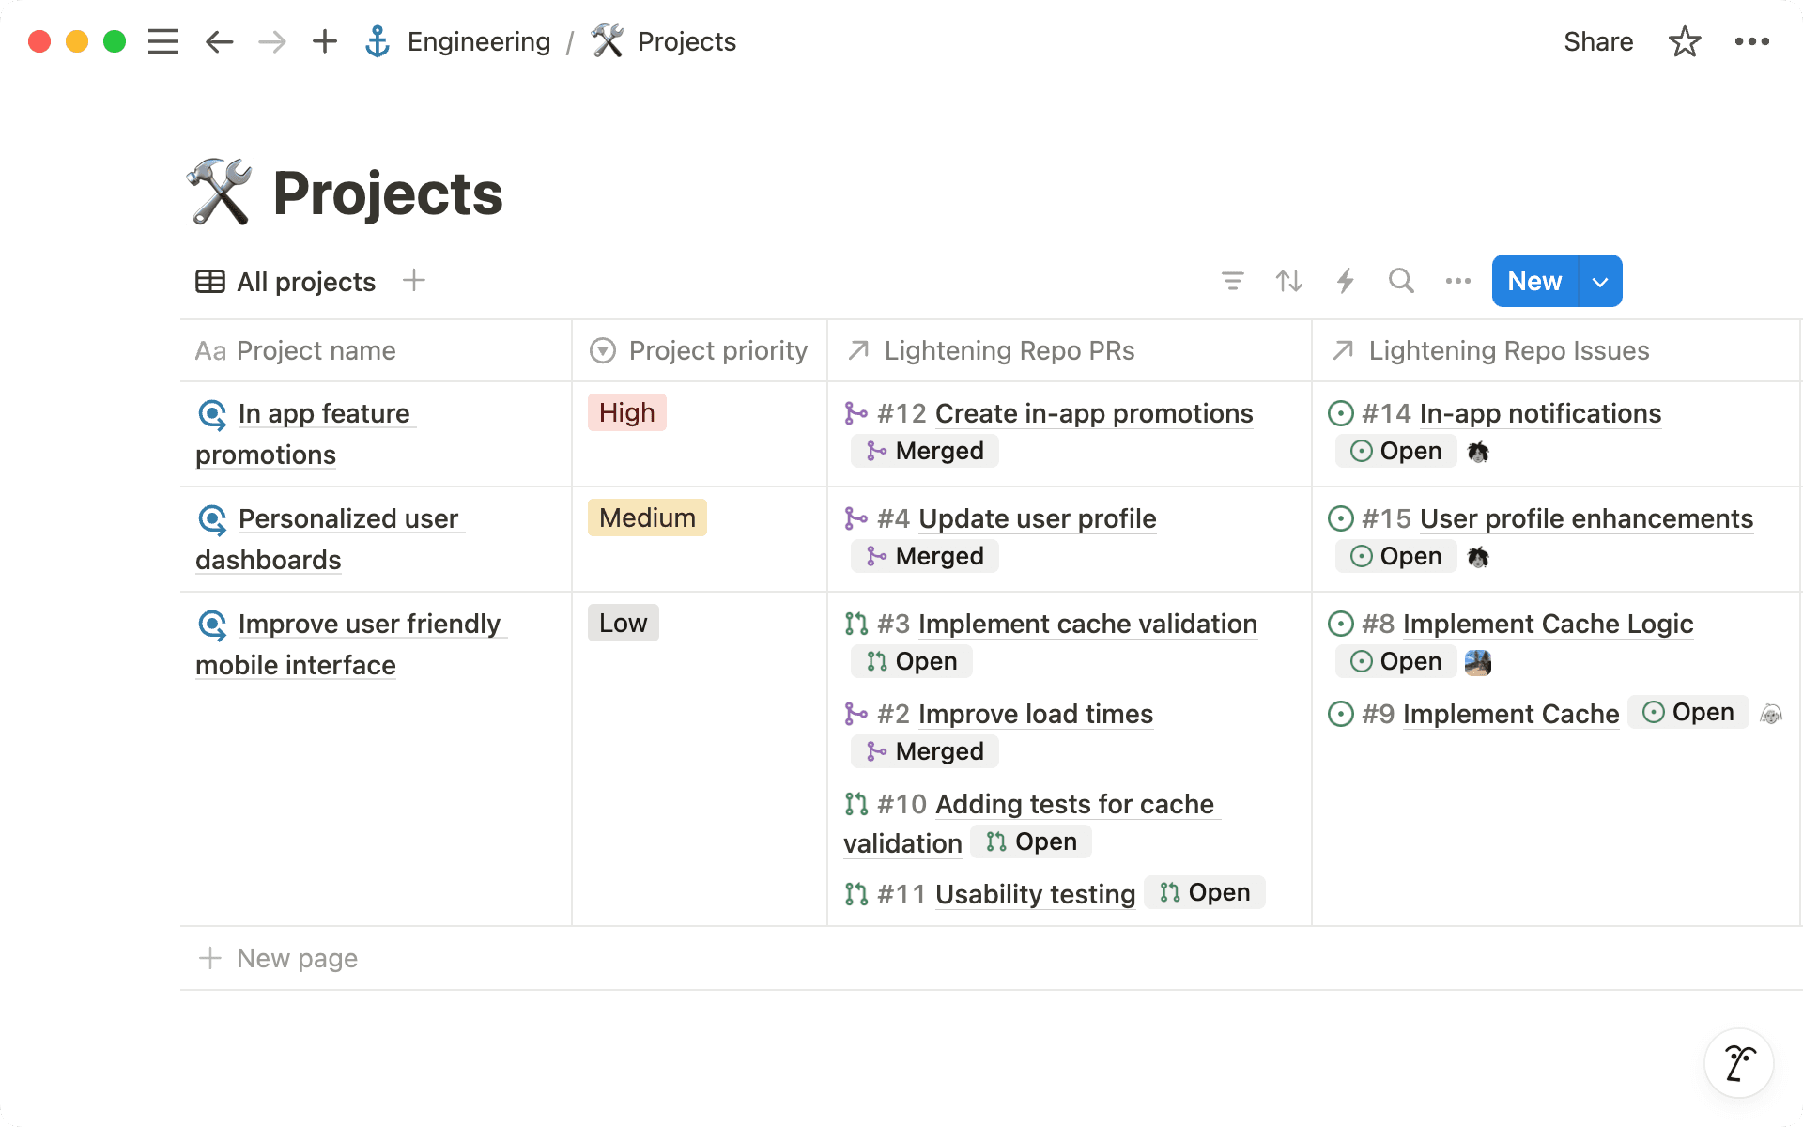Open the Project priority column menu
This screenshot has width=1803, height=1127.
[x=701, y=350]
